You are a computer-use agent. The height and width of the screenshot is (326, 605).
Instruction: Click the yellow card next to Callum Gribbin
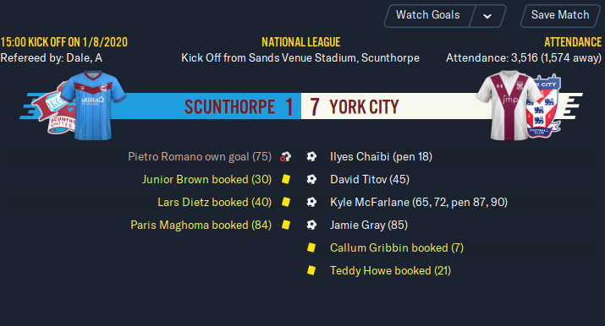point(311,247)
